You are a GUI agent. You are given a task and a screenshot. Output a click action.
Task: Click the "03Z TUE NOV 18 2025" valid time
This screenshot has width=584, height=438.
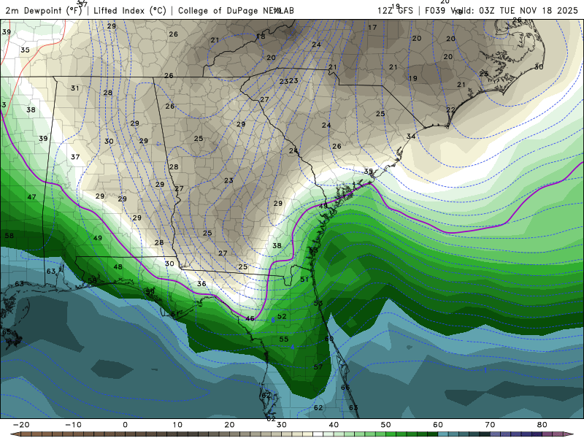pos(529,11)
